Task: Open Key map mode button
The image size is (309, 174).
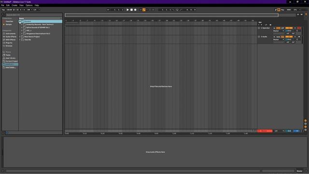Action: click(x=282, y=10)
